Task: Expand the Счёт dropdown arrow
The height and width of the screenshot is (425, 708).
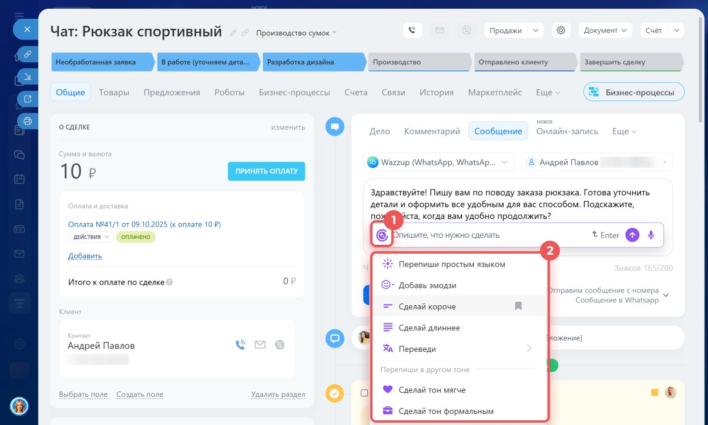Action: click(677, 31)
